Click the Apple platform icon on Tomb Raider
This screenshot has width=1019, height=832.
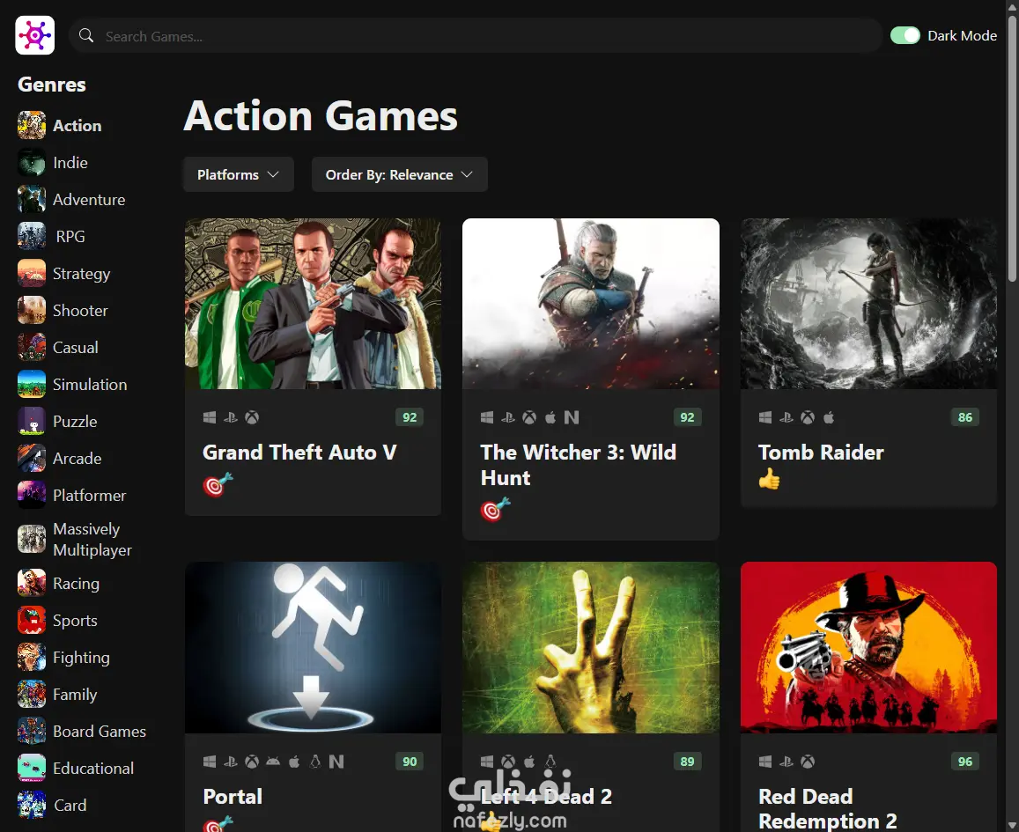point(829,417)
